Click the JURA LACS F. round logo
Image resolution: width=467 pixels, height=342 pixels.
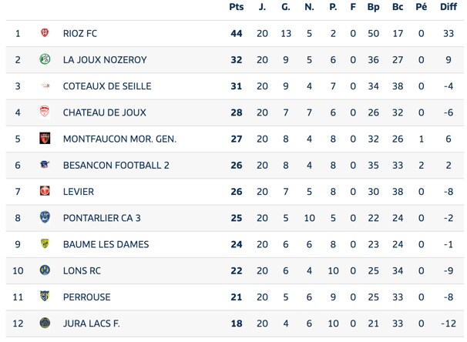[x=45, y=323]
